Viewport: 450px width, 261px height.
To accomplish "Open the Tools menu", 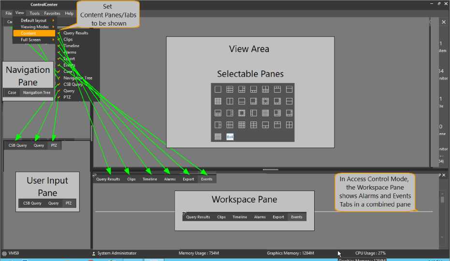I will (x=34, y=14).
